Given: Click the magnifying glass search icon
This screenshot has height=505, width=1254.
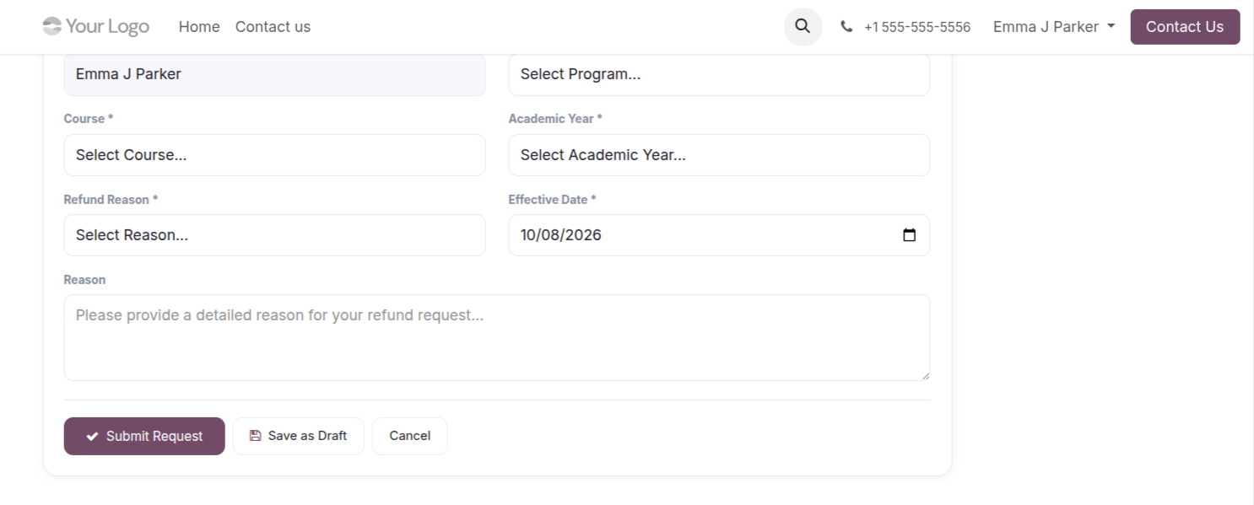Looking at the screenshot, I should coord(803,26).
